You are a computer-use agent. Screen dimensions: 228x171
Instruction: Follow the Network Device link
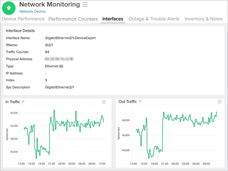coord(32,11)
